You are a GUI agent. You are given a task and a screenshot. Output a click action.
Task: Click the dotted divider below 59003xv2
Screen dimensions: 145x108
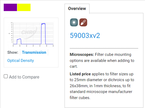pyautogui.click(x=104, y=48)
